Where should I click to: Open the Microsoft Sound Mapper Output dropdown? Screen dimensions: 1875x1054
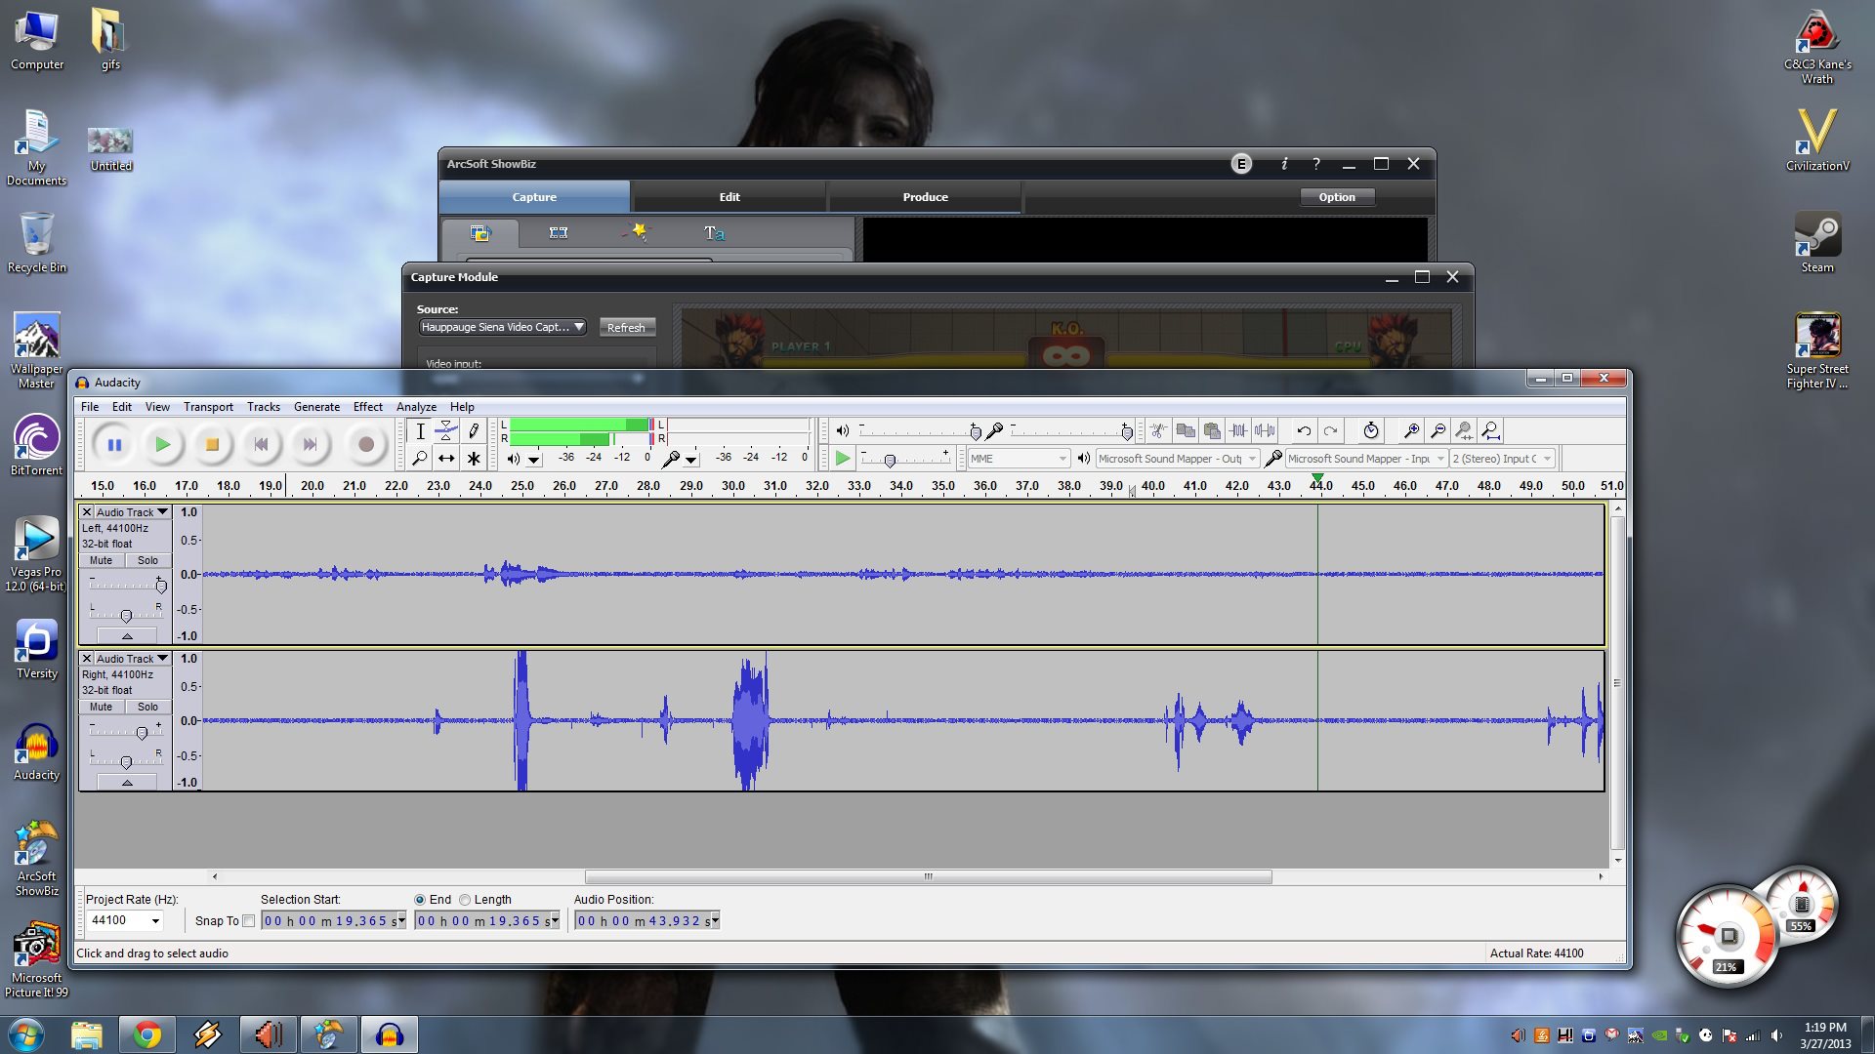tap(1177, 459)
